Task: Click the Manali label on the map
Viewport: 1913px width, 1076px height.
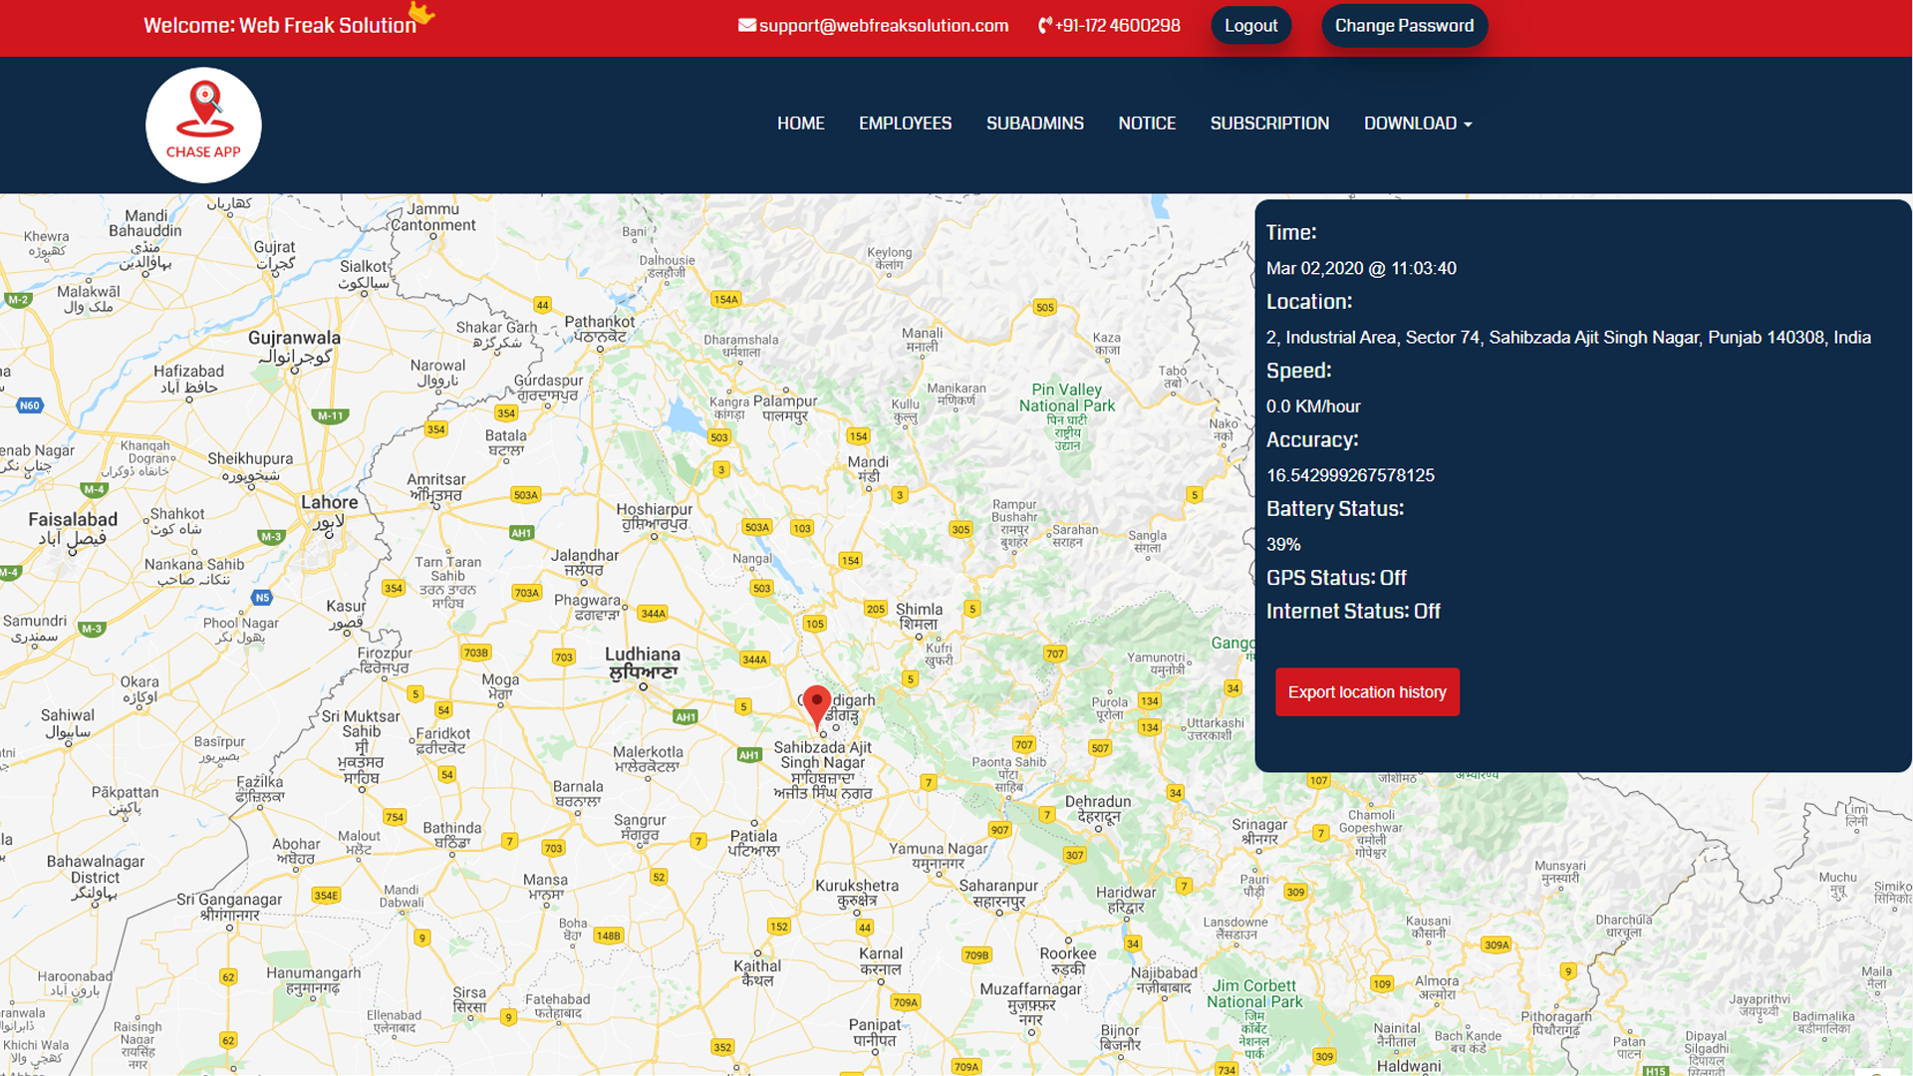Action: (x=923, y=340)
